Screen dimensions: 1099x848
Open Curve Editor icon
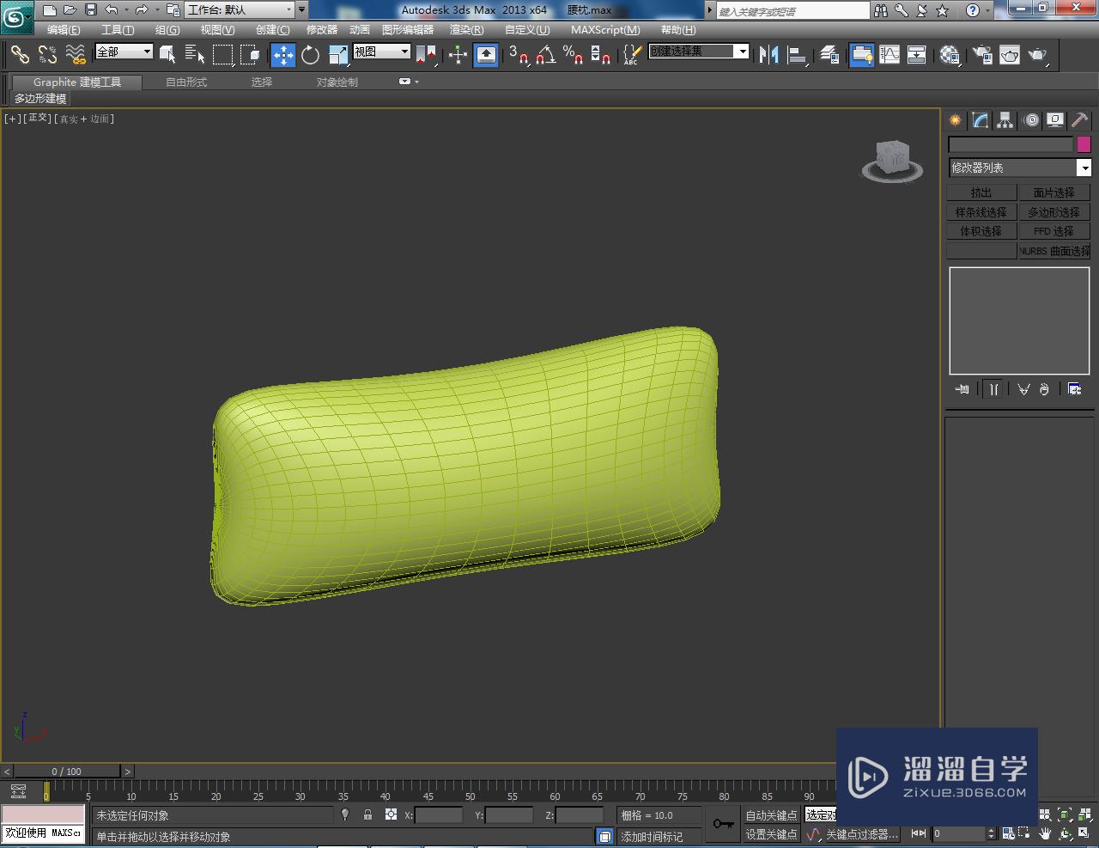point(890,55)
